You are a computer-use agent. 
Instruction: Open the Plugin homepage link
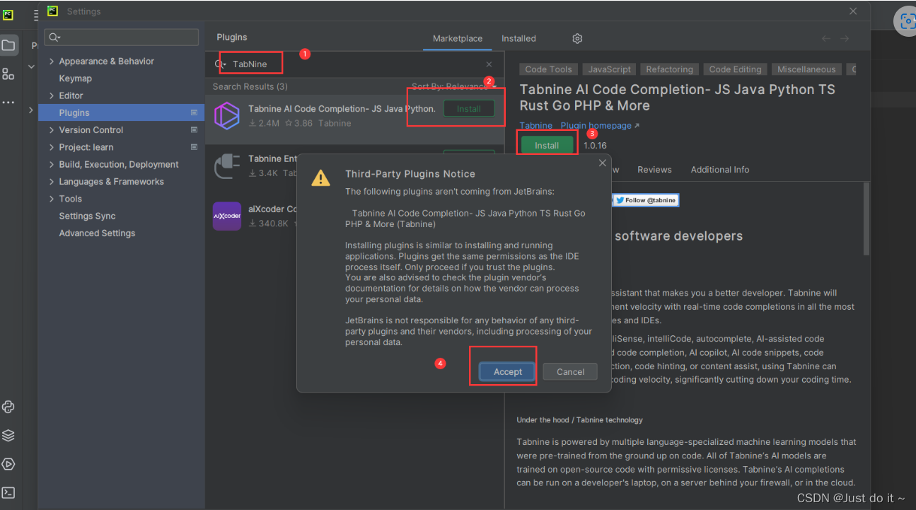[600, 126]
